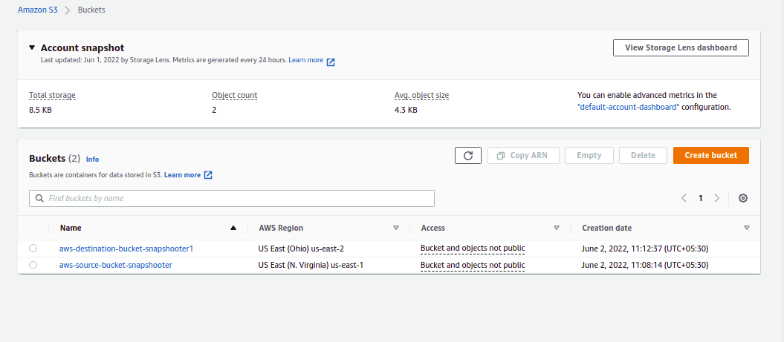Image resolution: width=784 pixels, height=342 pixels.
Task: Open the aws-source-bucket-snapshooter bucket link
Action: click(115, 265)
